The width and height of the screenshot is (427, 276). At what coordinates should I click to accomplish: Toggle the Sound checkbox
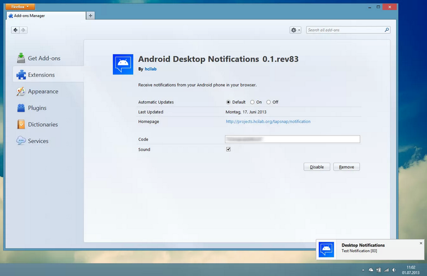click(x=228, y=149)
